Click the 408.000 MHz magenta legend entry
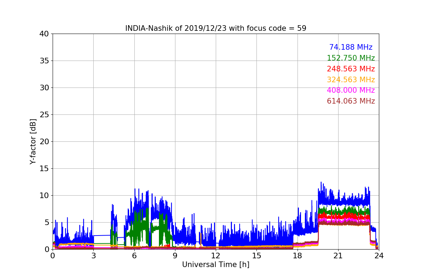Image resolution: width=421 pixels, height=280 pixels. click(350, 90)
